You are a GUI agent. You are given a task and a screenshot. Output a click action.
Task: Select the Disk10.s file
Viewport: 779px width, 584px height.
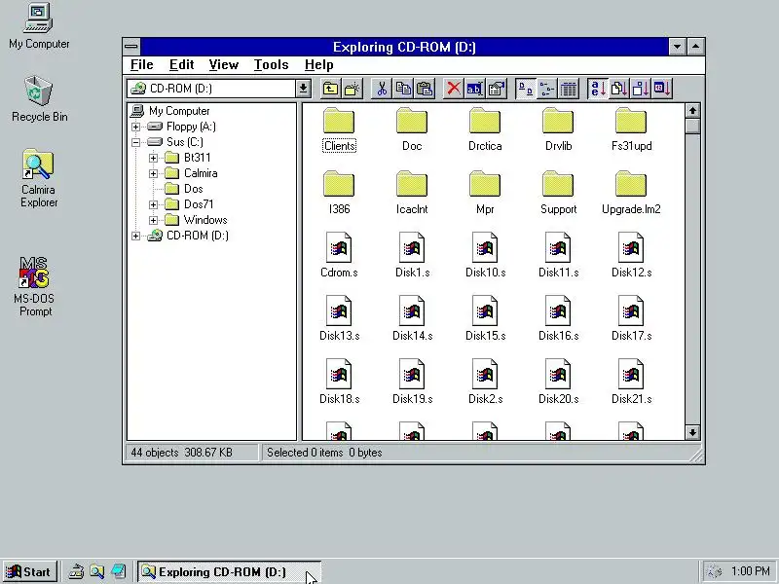click(x=485, y=256)
